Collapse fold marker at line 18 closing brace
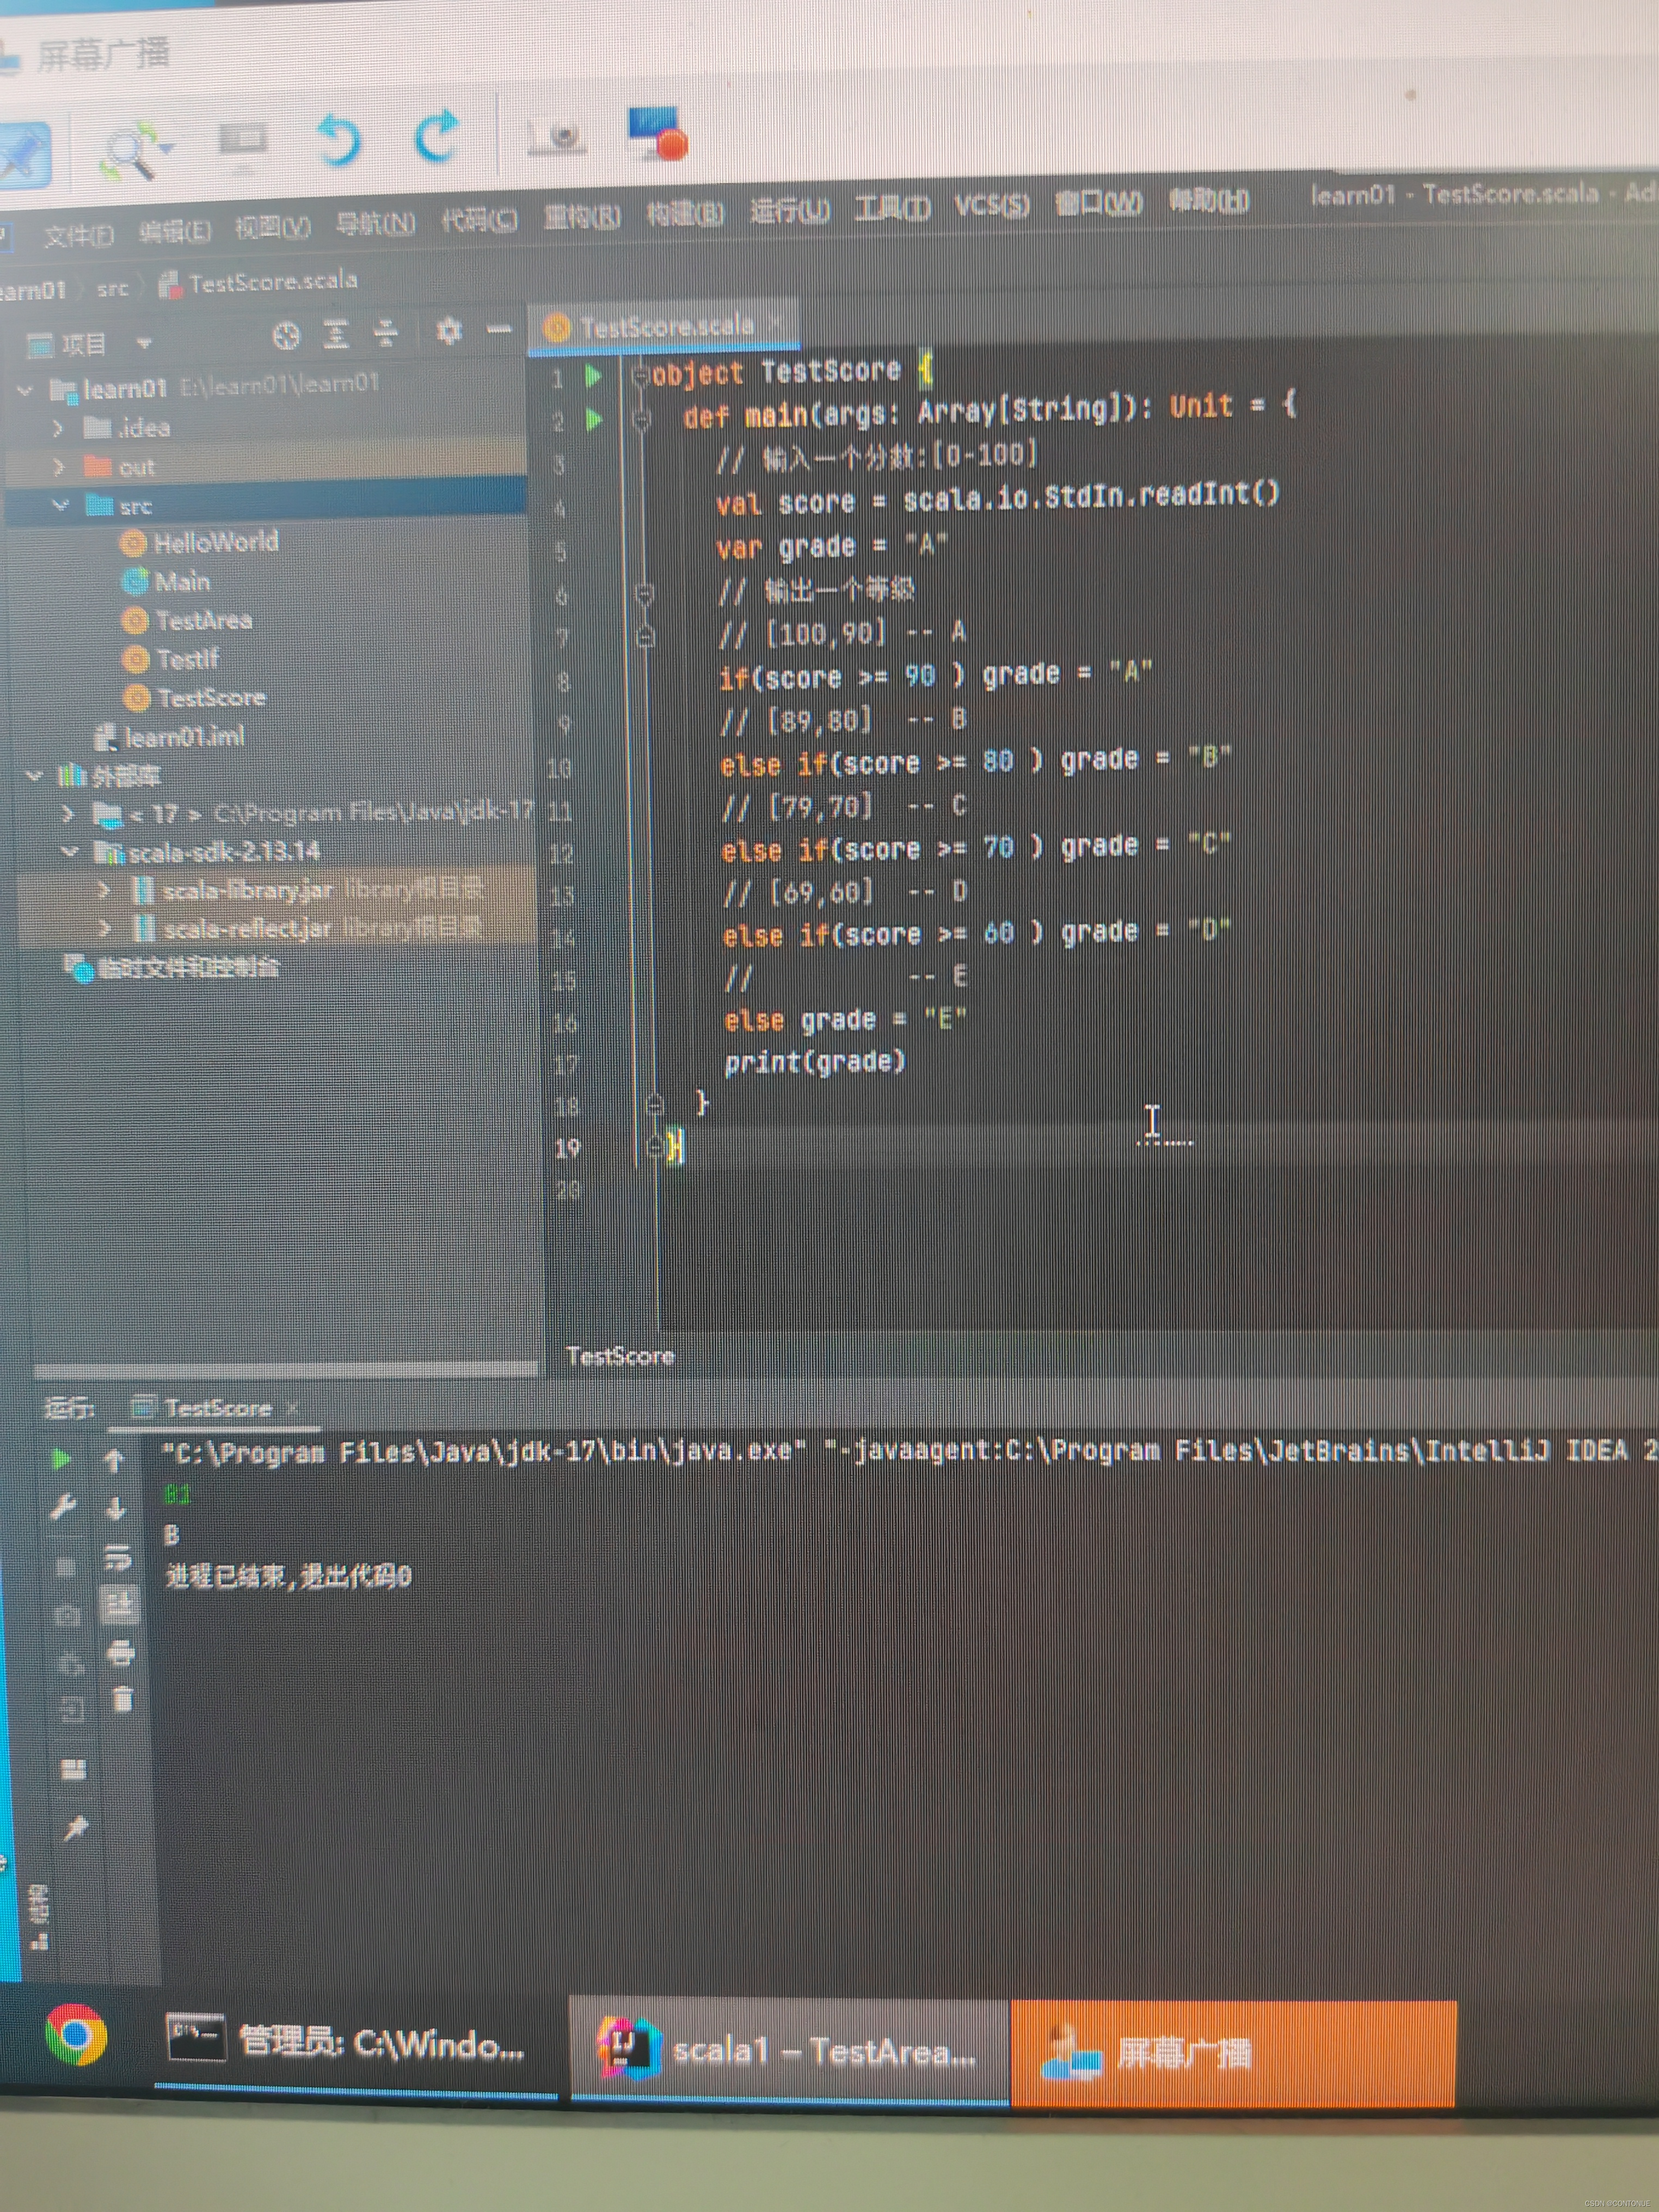 [655, 1105]
